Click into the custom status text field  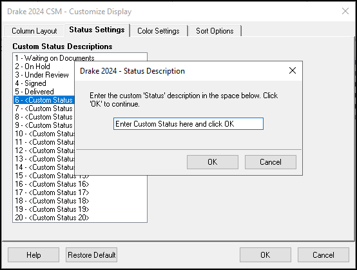pos(188,124)
